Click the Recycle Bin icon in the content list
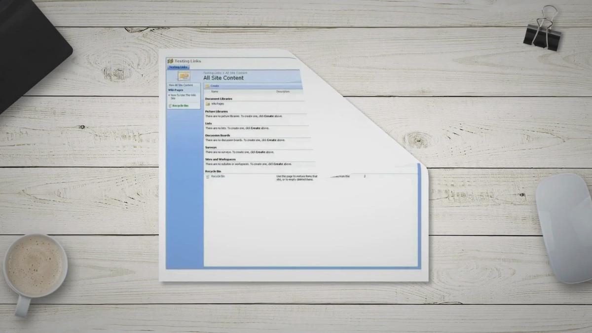 click(x=208, y=176)
